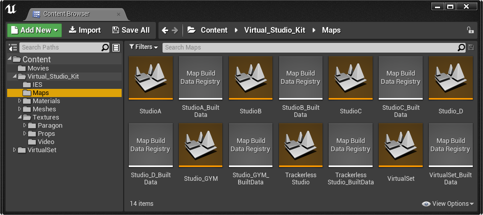Image resolution: width=483 pixels, height=215 pixels.
Task: Select the Studio_GYM map thumbnail
Action: 201,145
